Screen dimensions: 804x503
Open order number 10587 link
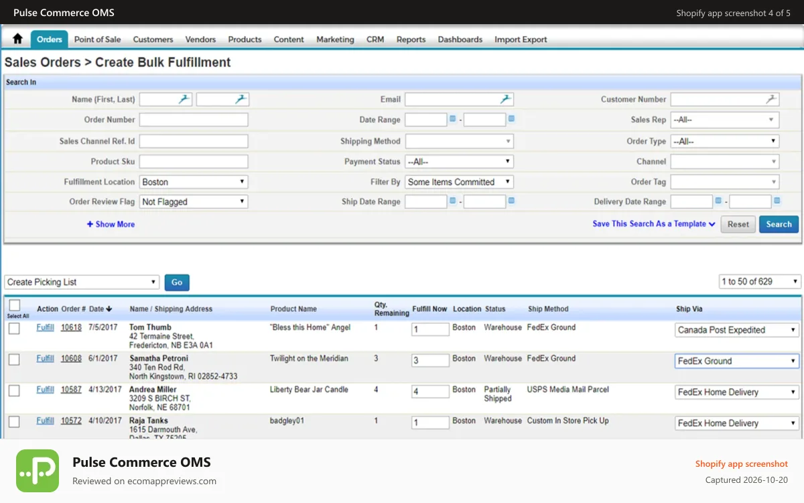(71, 389)
